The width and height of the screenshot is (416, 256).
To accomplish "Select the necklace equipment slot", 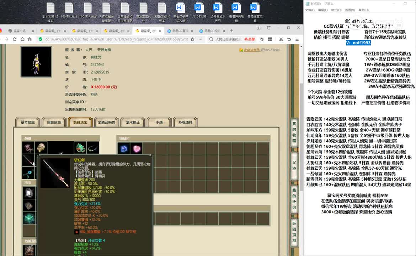I will [x=93, y=148].
